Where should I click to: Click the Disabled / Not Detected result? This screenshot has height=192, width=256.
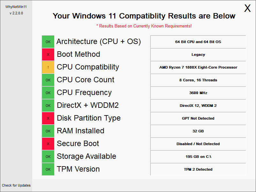click(198, 144)
